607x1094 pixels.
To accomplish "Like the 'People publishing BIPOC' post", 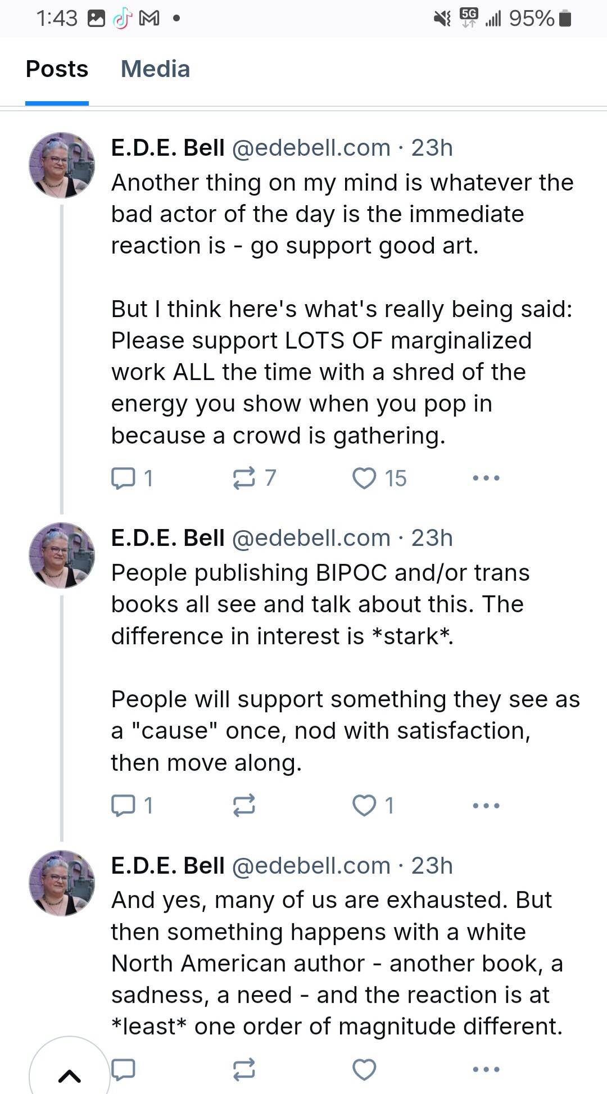I will click(x=373, y=806).
